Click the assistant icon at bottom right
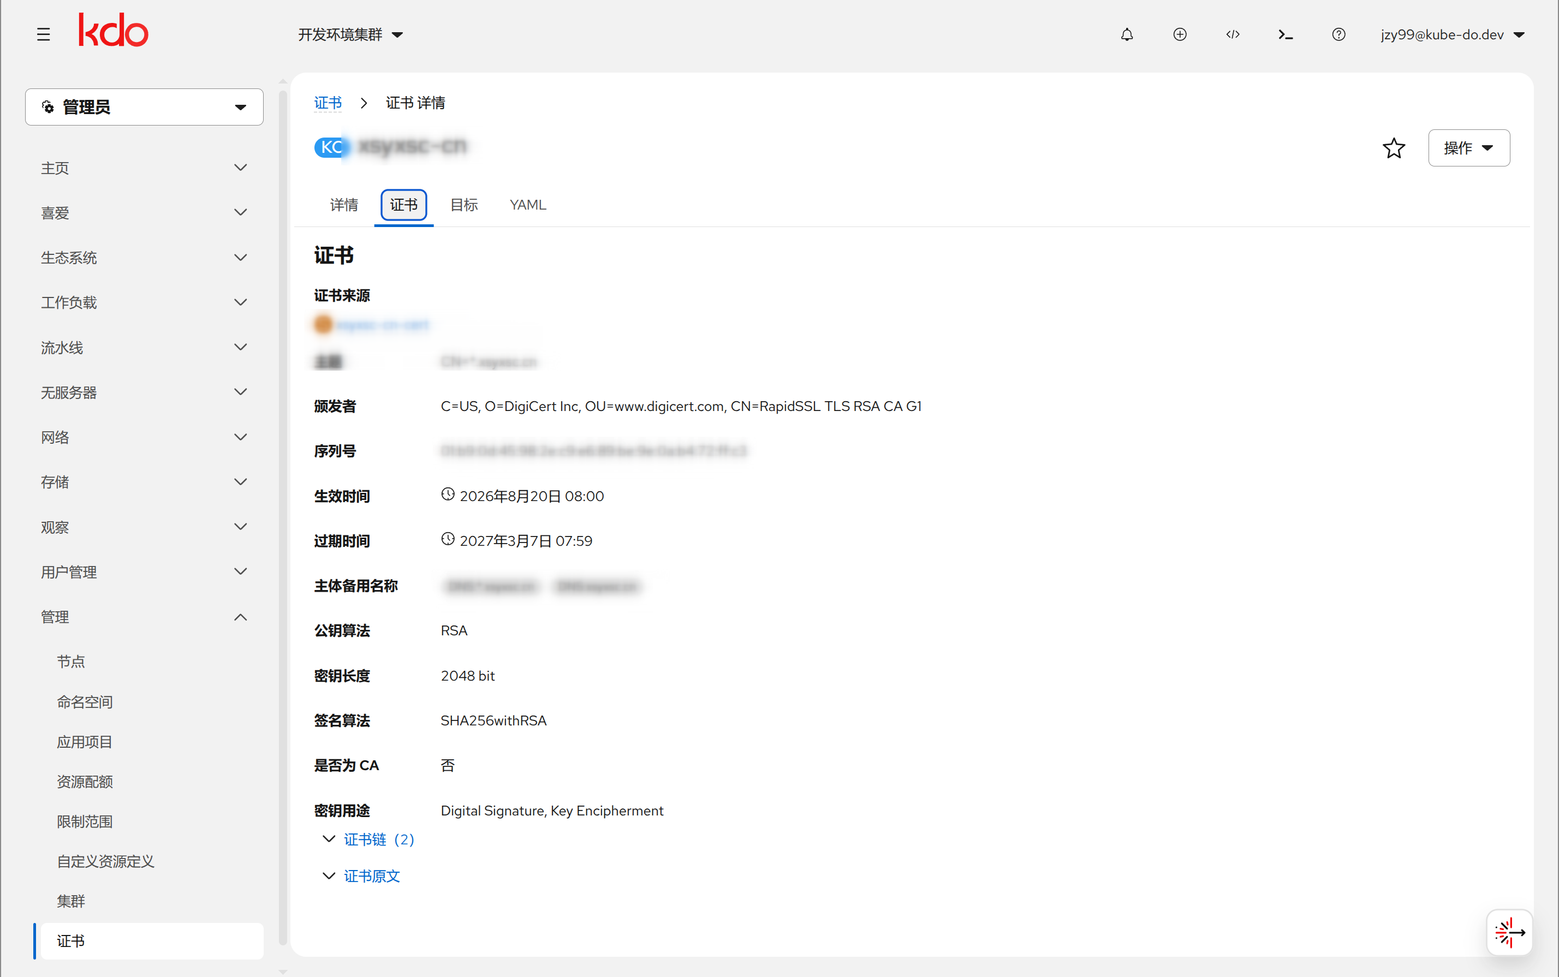1559x977 pixels. (x=1510, y=932)
